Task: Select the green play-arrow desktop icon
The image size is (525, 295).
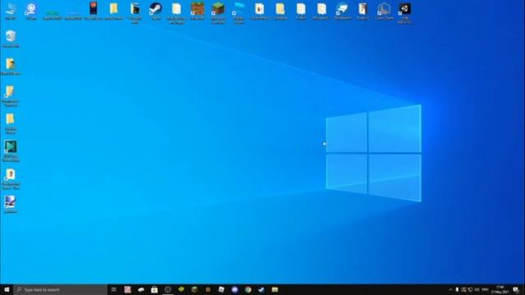Action: coord(11,151)
